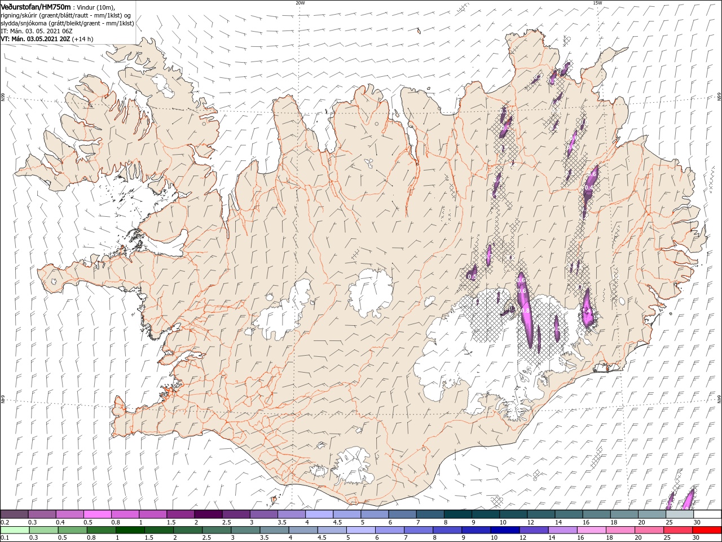Pick lower legend green swatch between 0.5 and 0.8
Screen dimensions: 722x542
pyautogui.click(x=73, y=530)
